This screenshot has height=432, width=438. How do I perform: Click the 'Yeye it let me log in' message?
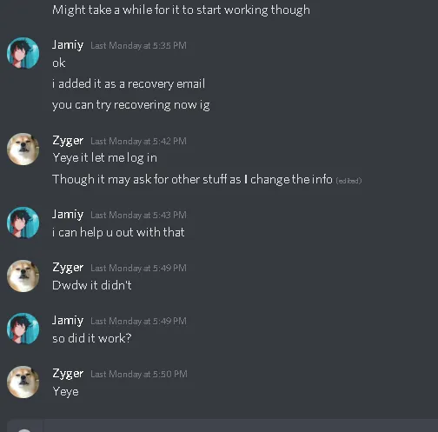point(104,158)
